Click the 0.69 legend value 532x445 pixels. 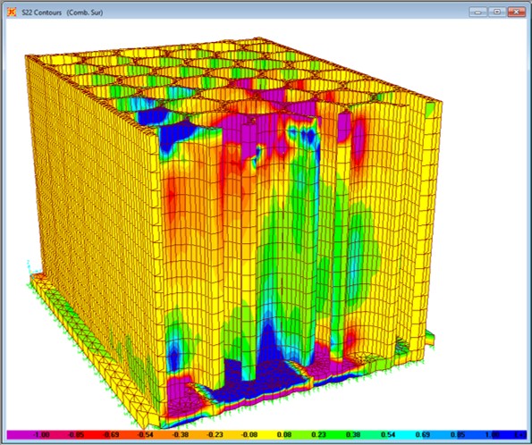tap(423, 434)
